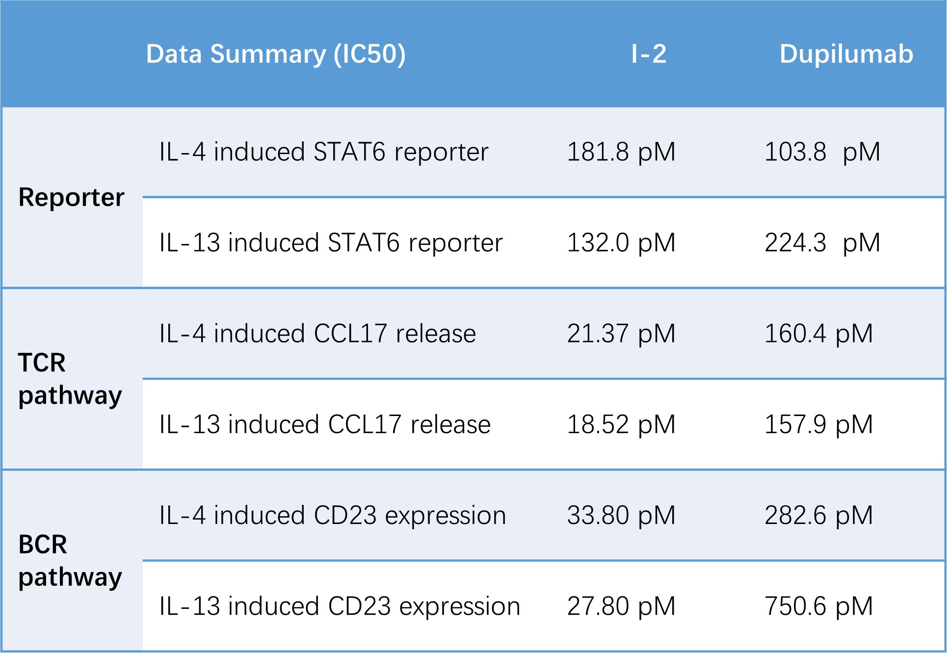Click "IL-13 induced STAT6 reporter" cell
Image resolution: width=948 pixels, height=654 pixels.
click(x=331, y=243)
